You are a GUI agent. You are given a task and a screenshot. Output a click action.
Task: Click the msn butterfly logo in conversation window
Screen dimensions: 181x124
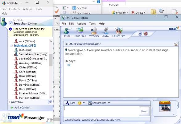click(174, 28)
